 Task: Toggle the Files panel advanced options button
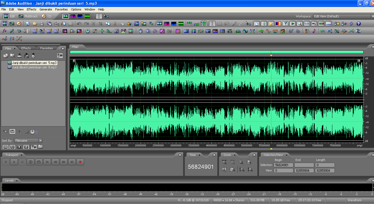tap(60, 55)
